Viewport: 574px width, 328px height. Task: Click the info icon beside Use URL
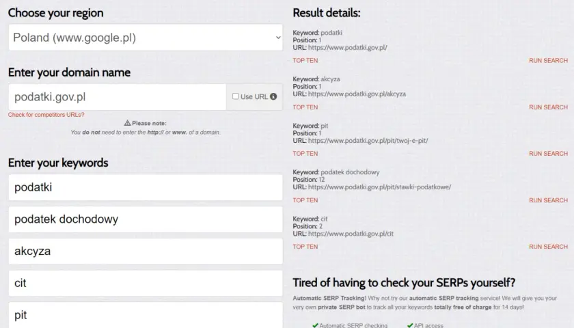coord(273,96)
